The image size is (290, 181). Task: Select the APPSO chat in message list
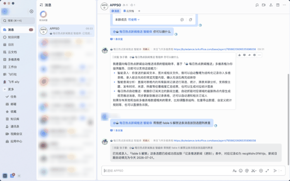pos(66,31)
